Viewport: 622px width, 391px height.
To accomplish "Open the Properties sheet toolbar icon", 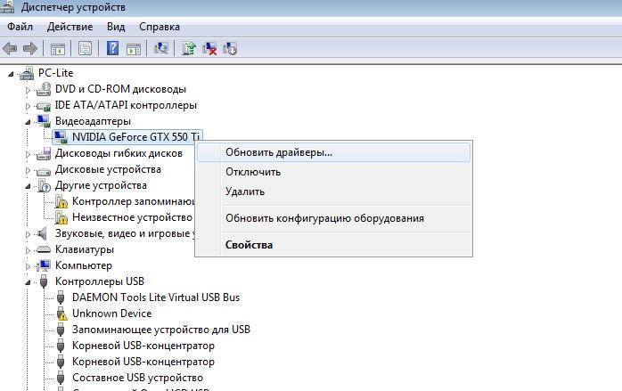I will [85, 49].
